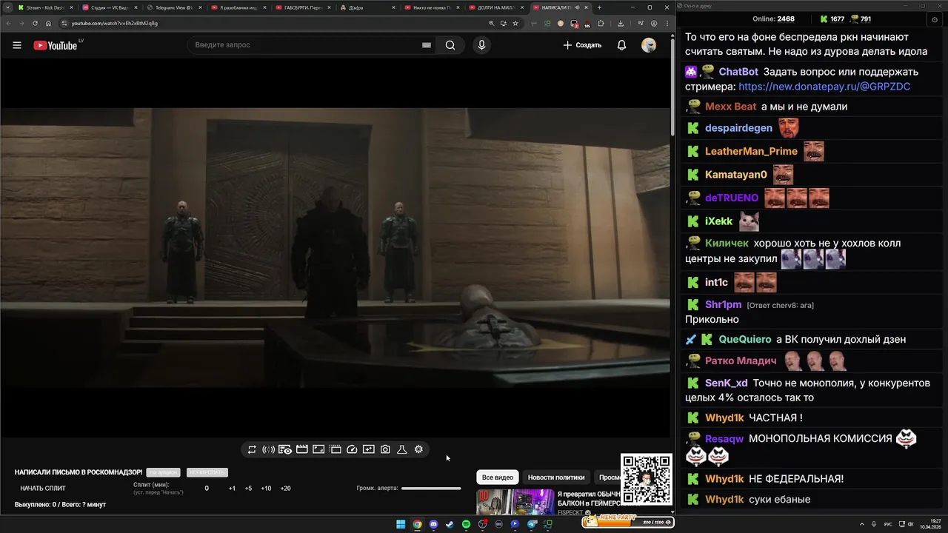Open YouTube notifications bell

(x=622, y=45)
